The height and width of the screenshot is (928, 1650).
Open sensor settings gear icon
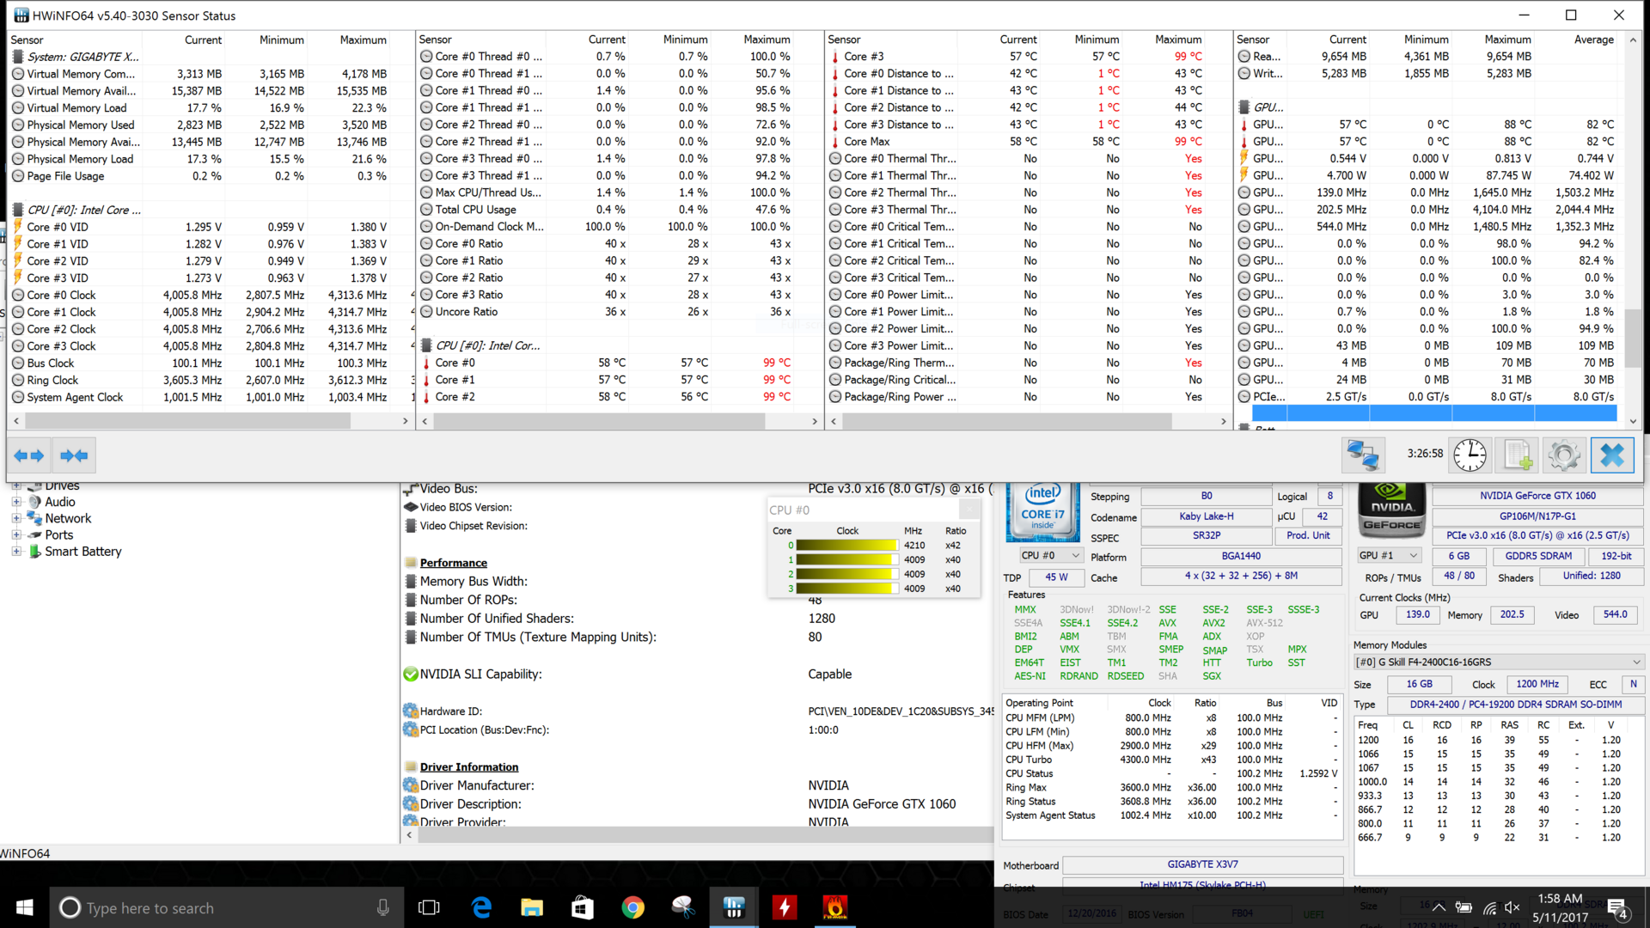click(1564, 455)
